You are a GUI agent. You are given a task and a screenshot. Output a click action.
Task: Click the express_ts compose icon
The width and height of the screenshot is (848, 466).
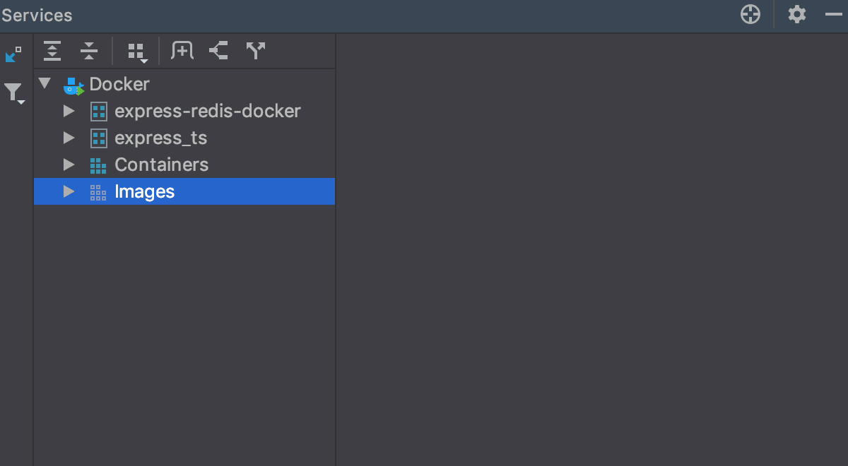[x=99, y=138]
